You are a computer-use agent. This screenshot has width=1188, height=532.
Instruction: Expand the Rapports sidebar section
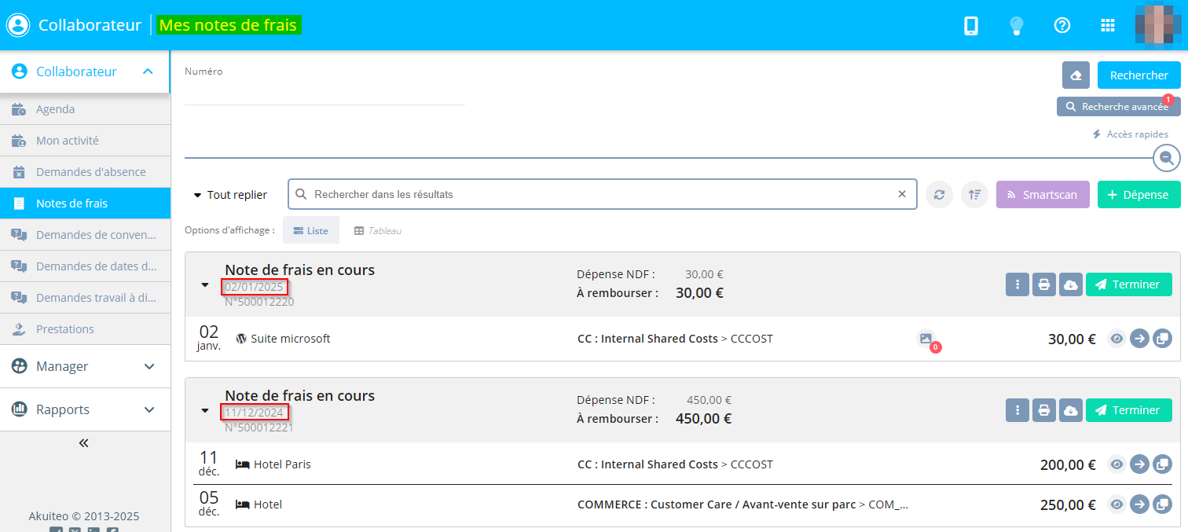coord(85,409)
